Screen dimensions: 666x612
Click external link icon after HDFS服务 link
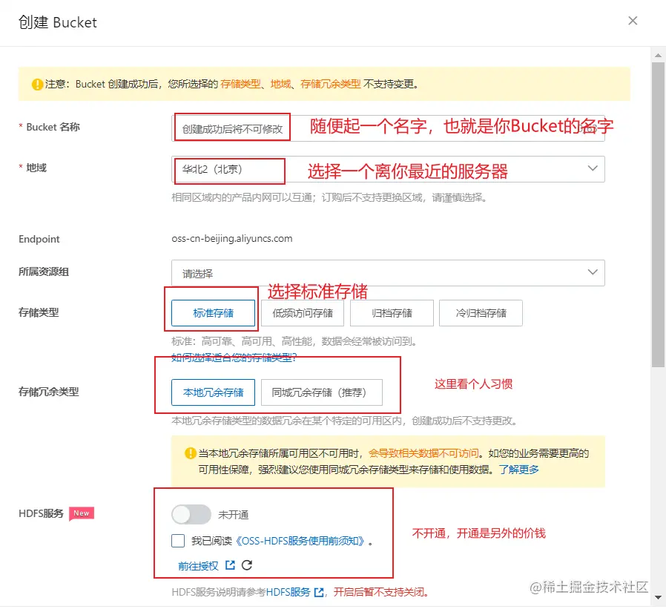point(319,592)
